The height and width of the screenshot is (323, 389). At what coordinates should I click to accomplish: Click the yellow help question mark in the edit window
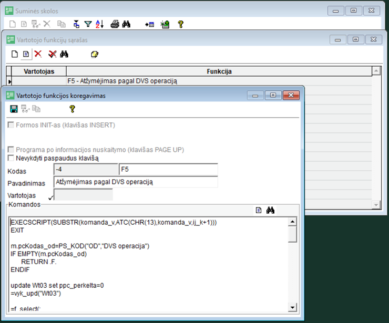point(72,109)
